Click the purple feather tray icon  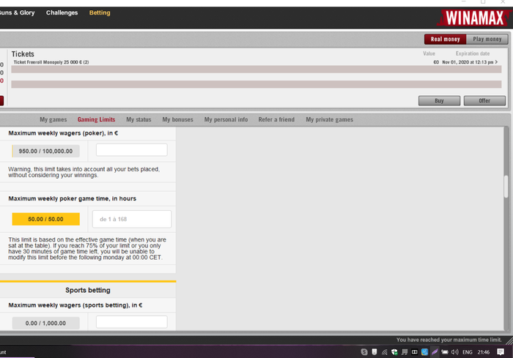(x=435, y=352)
